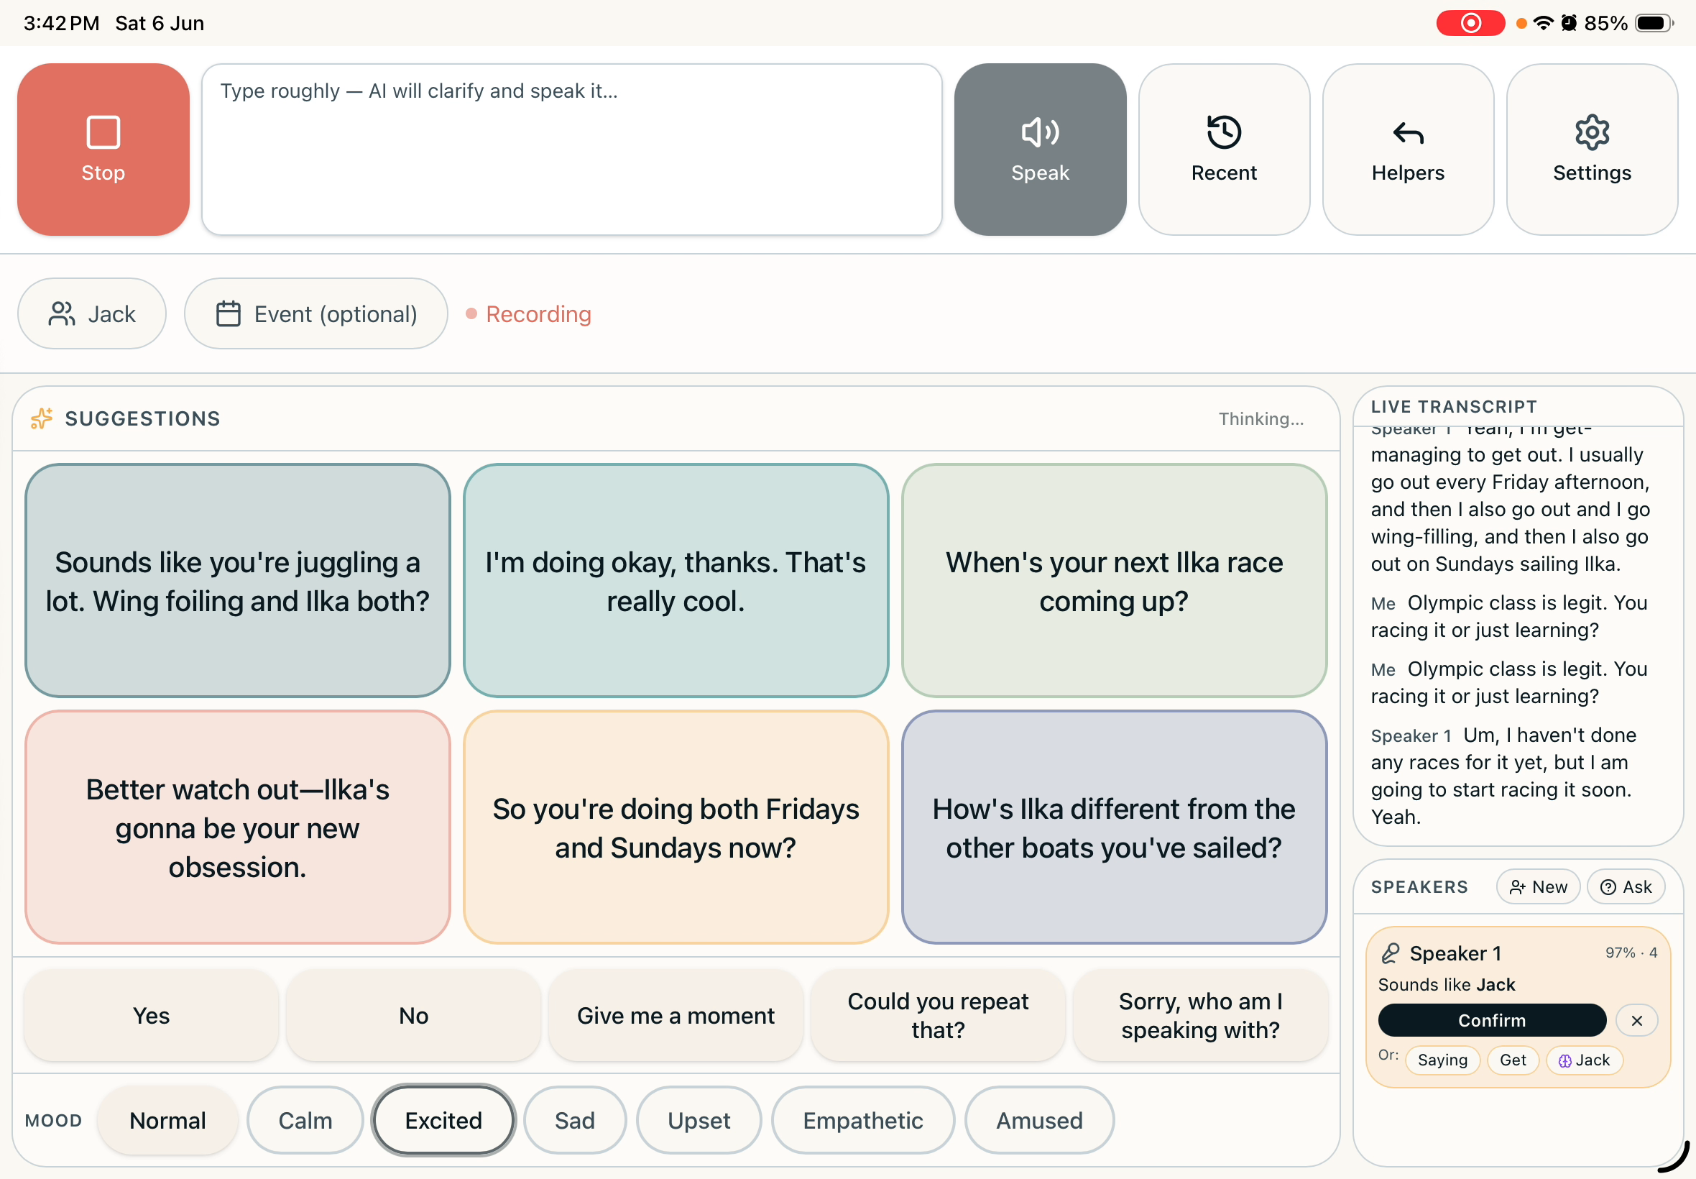The image size is (1696, 1179).
Task: Tap the question icon on Ask
Action: click(1608, 887)
